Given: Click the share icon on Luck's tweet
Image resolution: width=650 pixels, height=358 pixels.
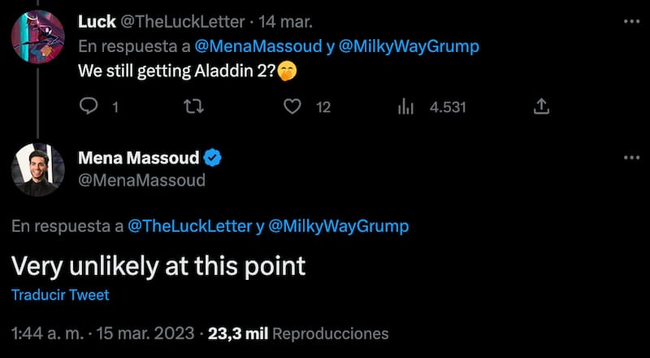Looking at the screenshot, I should 542,107.
